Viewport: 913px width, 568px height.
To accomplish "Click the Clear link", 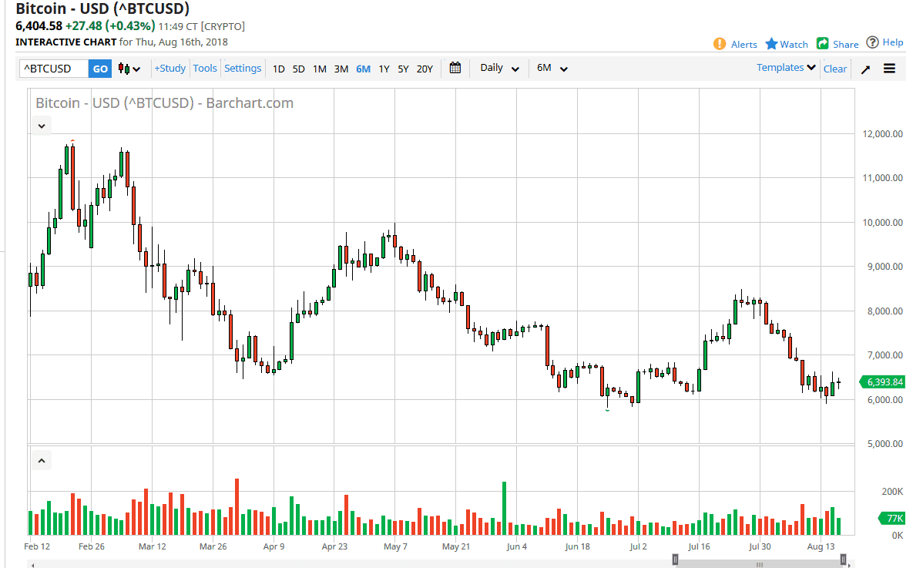I will click(834, 69).
